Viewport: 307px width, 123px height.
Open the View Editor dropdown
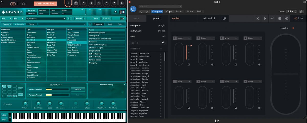292,12
